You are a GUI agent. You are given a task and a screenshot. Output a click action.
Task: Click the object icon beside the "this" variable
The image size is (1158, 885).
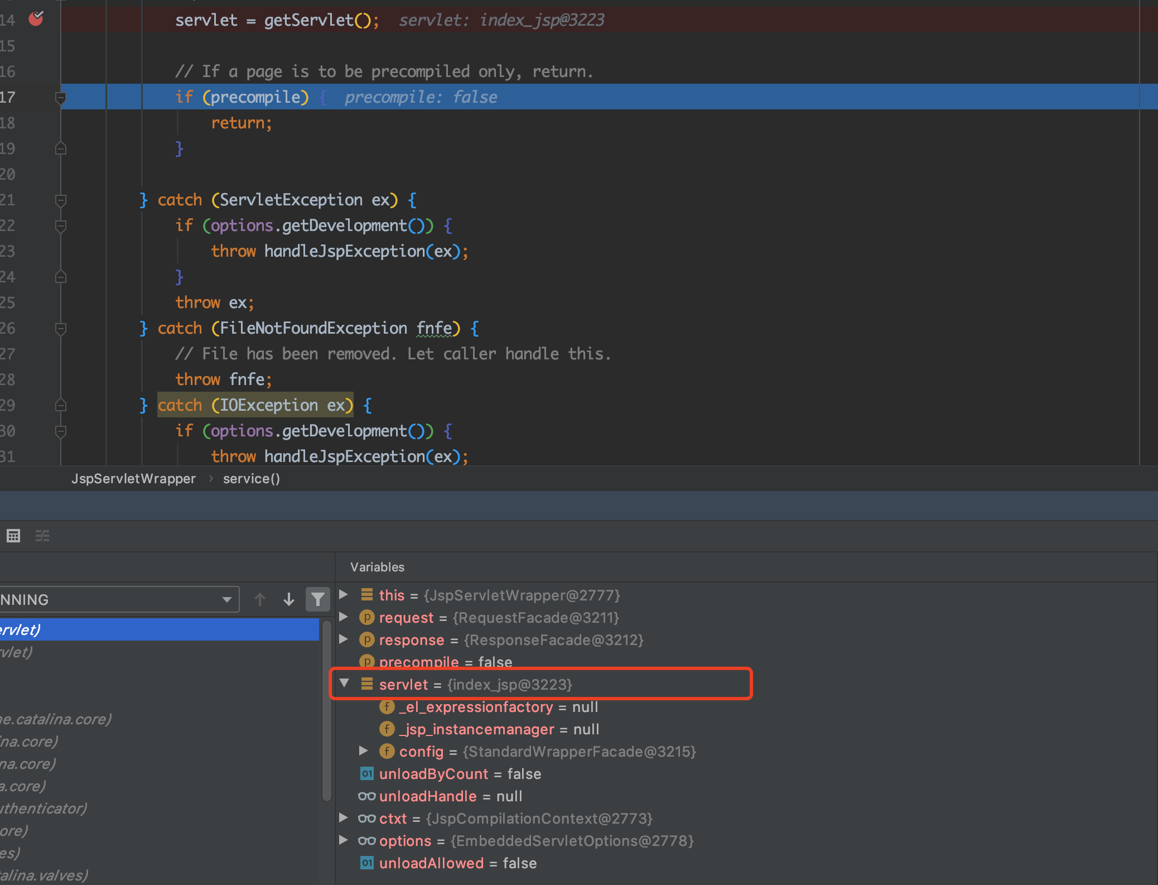(x=367, y=595)
